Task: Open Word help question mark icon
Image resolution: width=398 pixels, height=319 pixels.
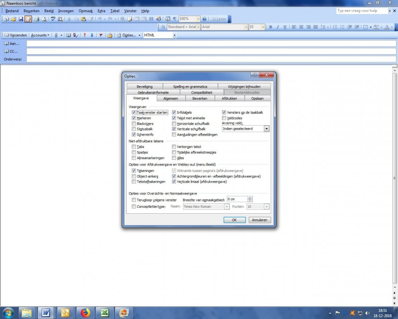Action: (x=204, y=19)
